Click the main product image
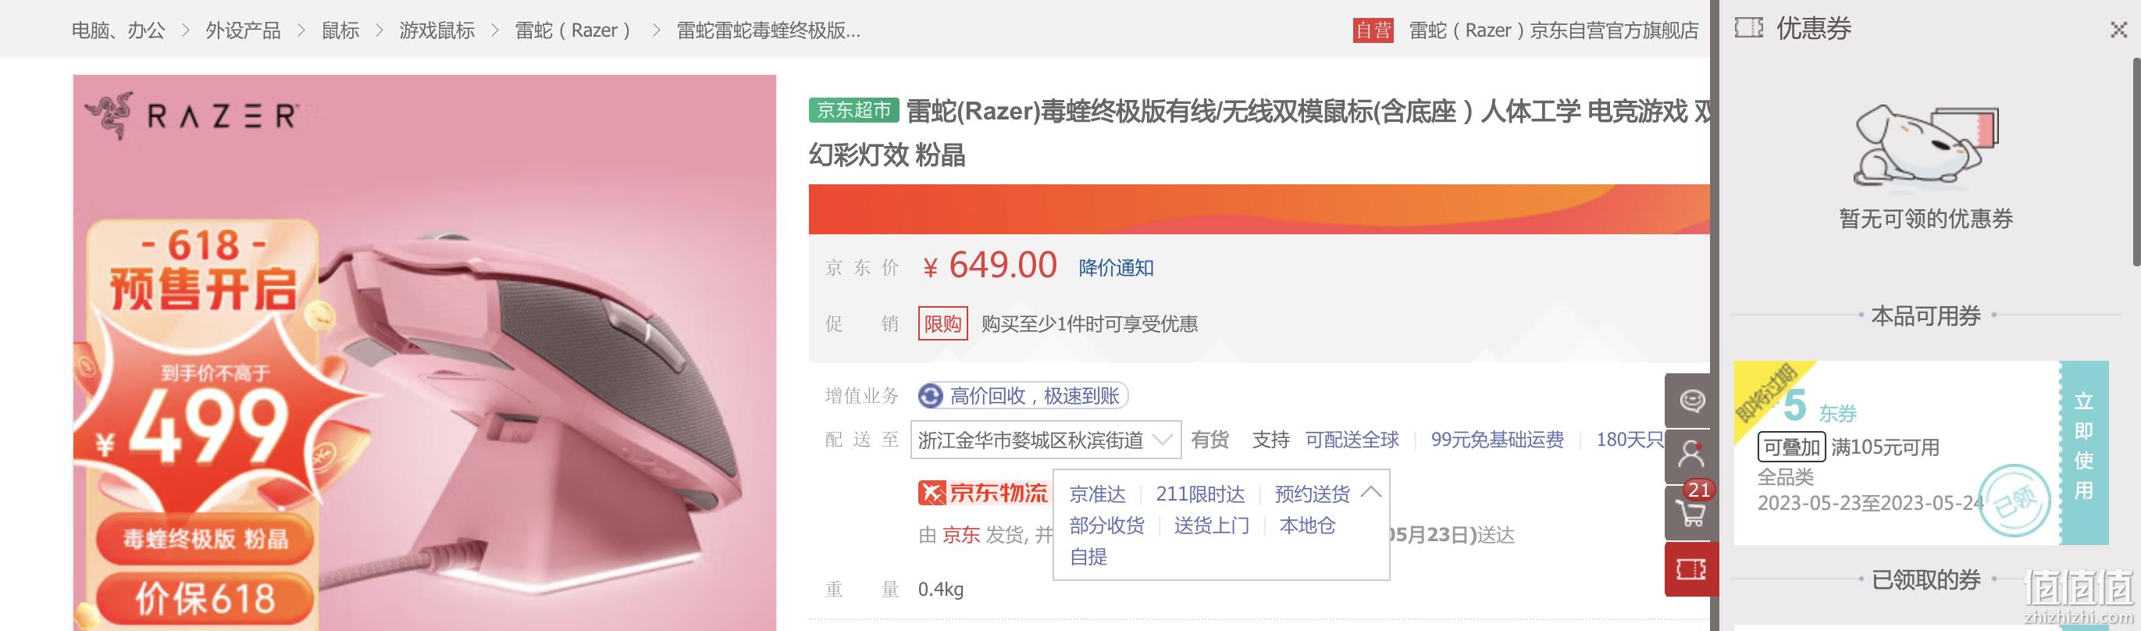The height and width of the screenshot is (631, 2141). (425, 352)
